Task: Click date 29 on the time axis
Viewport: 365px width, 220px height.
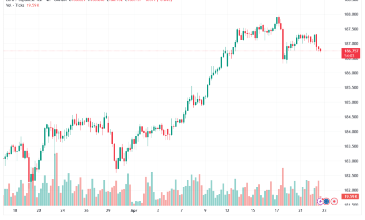Action: pos(108,211)
